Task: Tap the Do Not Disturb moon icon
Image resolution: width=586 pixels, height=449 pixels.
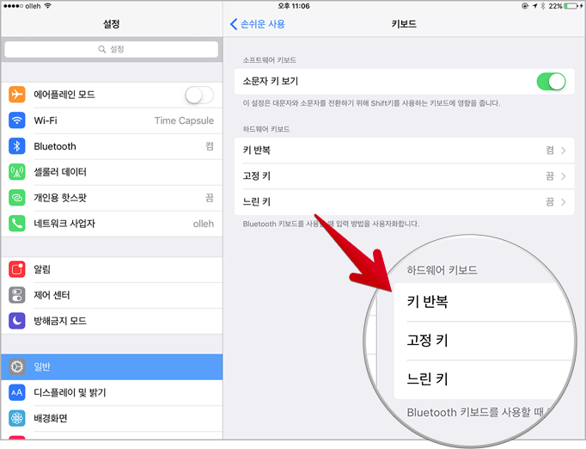Action: click(x=17, y=321)
